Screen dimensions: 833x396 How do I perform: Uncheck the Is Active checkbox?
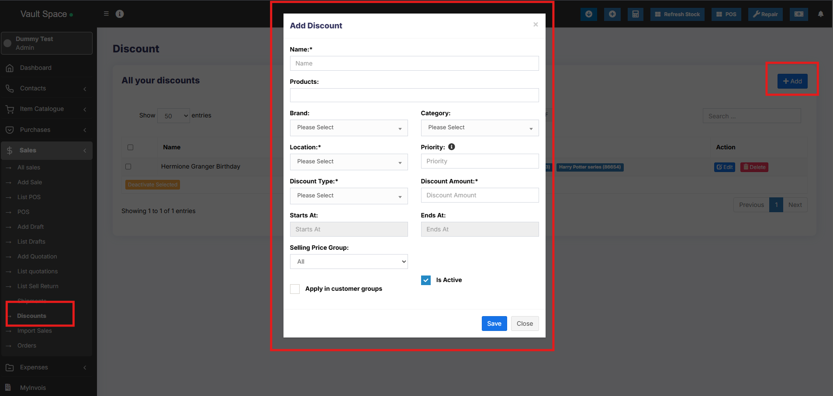pyautogui.click(x=426, y=280)
